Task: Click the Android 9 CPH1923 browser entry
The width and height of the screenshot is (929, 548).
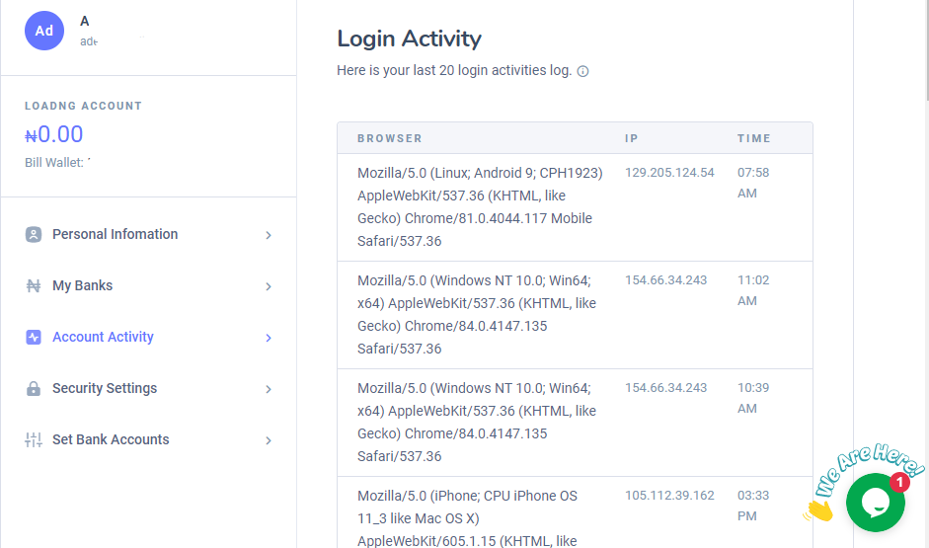Action: pos(480,206)
